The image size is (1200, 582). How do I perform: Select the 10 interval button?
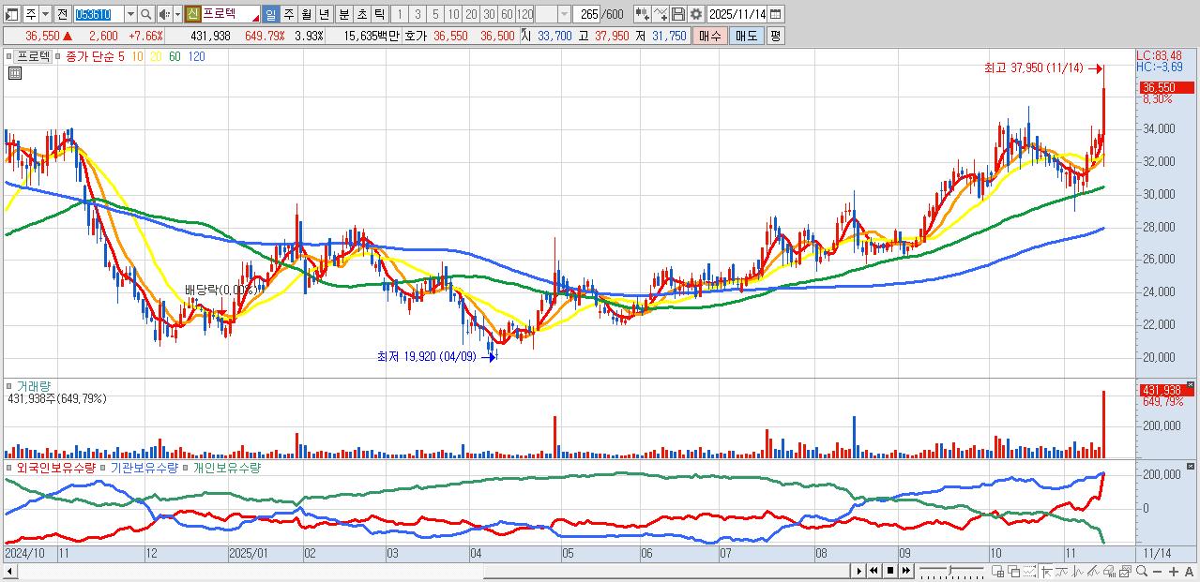(x=453, y=14)
